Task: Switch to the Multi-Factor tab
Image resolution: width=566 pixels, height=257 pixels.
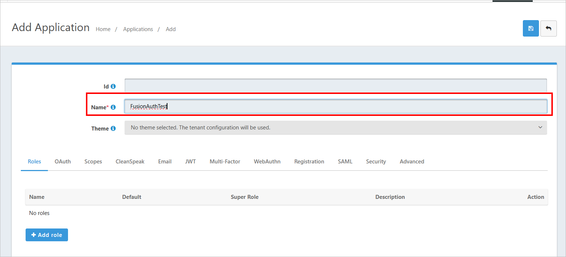Action: tap(224, 161)
